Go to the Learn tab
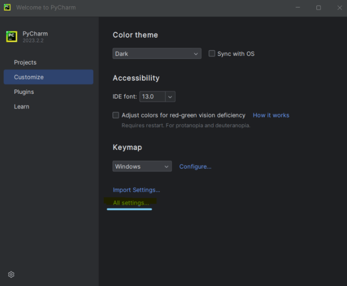Image resolution: width=347 pixels, height=286 pixels. [48, 106]
